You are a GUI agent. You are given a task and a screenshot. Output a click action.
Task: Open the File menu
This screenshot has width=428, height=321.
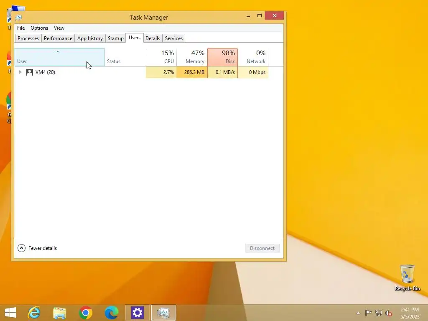(x=21, y=28)
